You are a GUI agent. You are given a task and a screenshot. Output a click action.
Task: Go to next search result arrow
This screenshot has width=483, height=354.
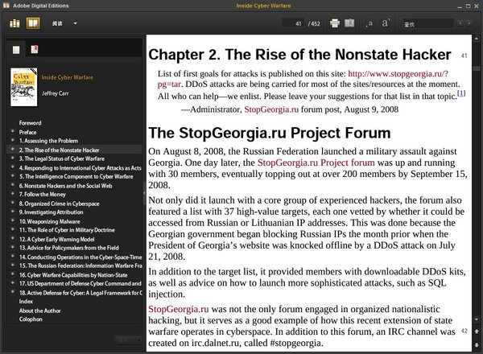coord(471,24)
